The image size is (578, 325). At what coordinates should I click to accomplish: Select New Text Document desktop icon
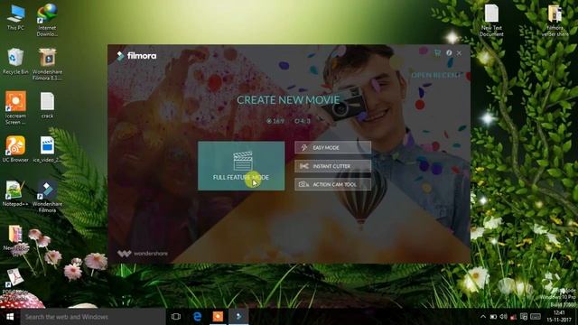[x=491, y=20]
